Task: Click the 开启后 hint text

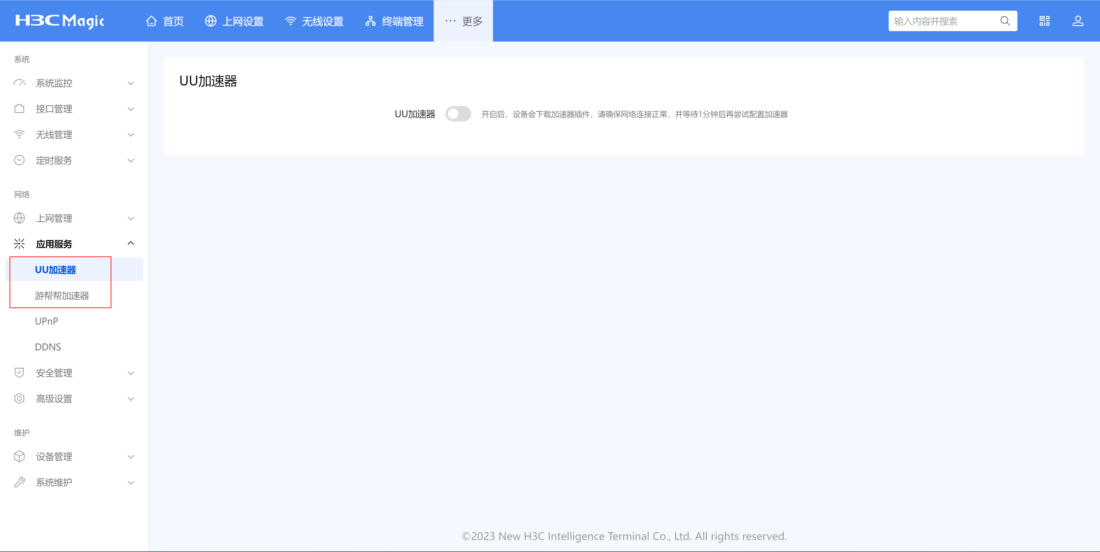Action: [635, 114]
